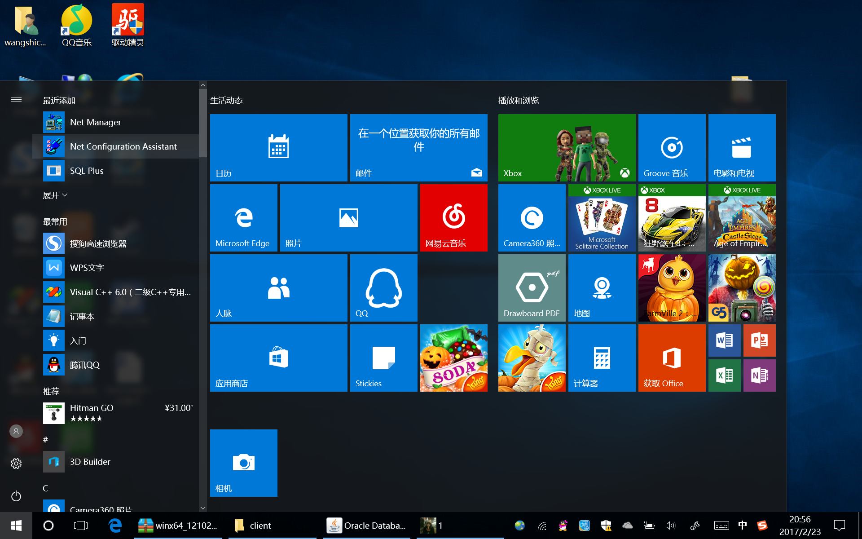Open the OneNote small tile

759,375
